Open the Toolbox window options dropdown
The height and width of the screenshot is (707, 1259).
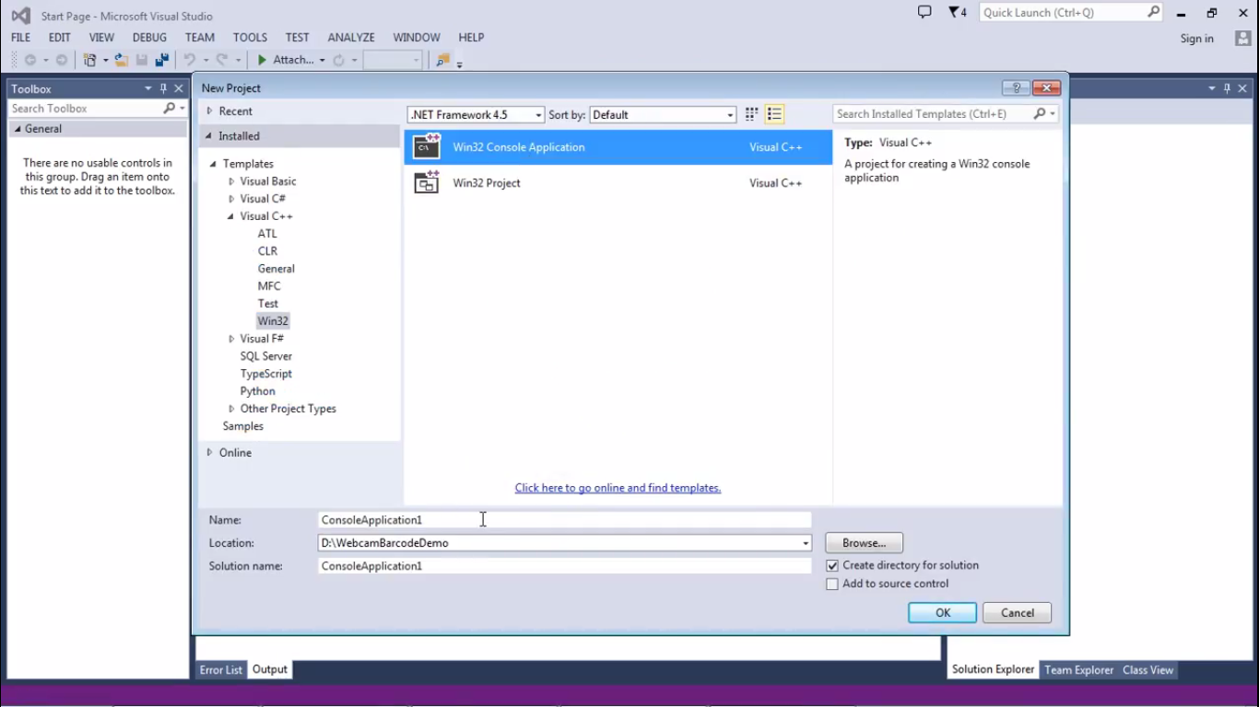[x=147, y=88]
